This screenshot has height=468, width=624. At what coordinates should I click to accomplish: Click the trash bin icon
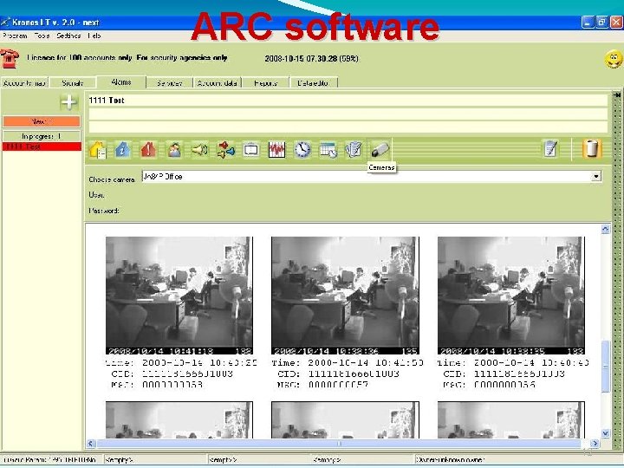[x=592, y=149]
